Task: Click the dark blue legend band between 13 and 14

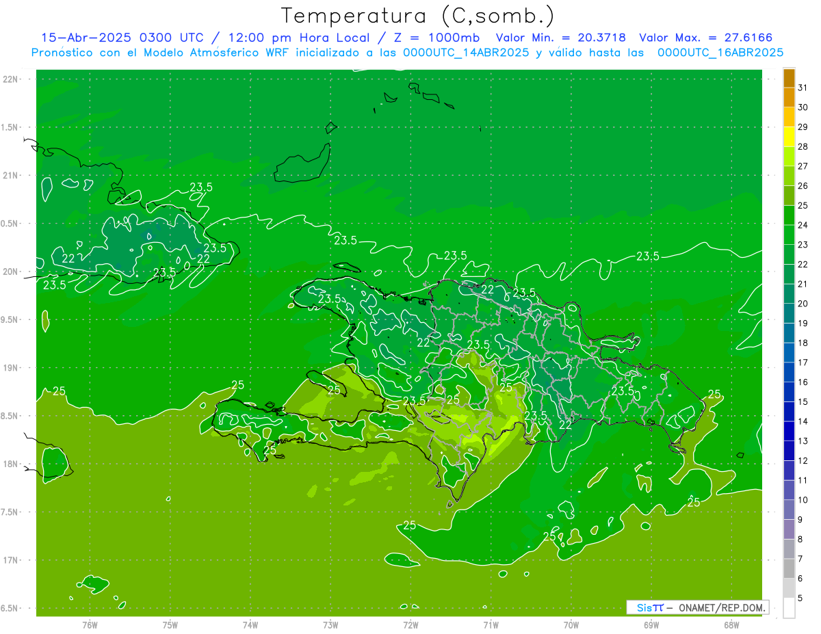Action: click(x=789, y=431)
